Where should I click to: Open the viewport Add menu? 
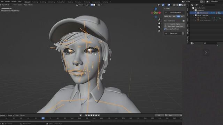click(x=25, y=5)
